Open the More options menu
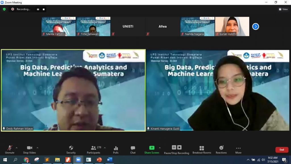This screenshot has height=164, width=291. point(238,150)
